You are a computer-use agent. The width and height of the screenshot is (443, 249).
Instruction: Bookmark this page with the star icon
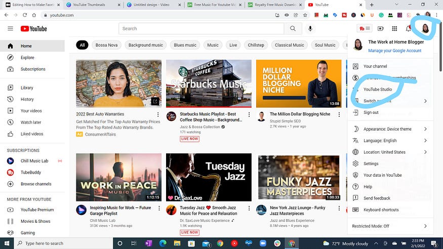click(305, 15)
